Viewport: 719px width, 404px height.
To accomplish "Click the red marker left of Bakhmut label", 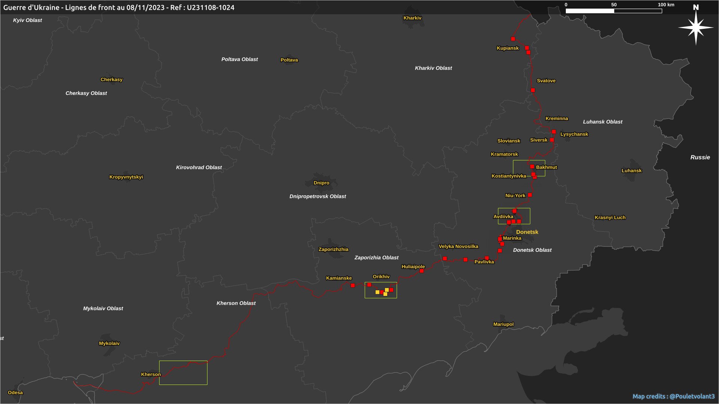I will (532, 166).
